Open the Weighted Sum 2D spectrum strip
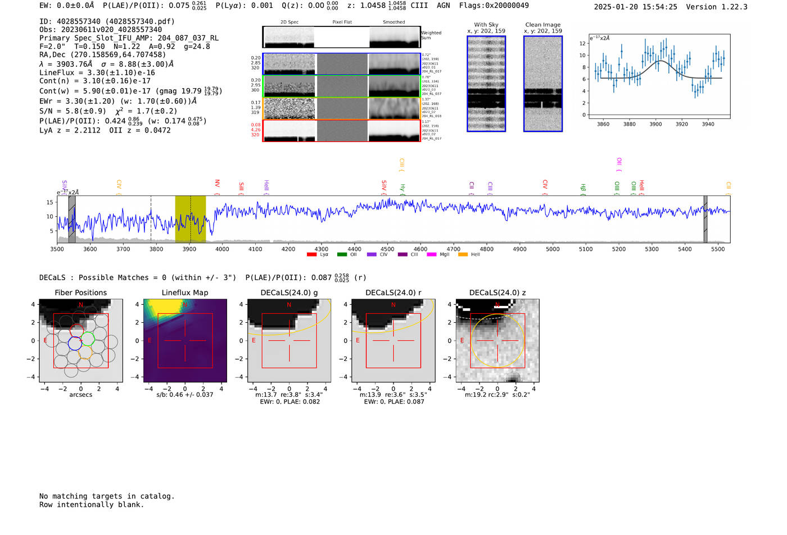787x535 pixels. (x=341, y=37)
